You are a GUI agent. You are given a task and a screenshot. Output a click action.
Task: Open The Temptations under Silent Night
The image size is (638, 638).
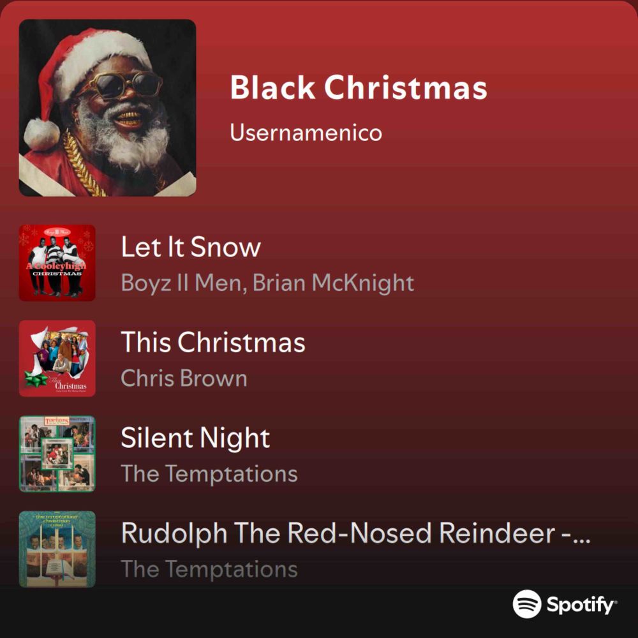point(209,473)
